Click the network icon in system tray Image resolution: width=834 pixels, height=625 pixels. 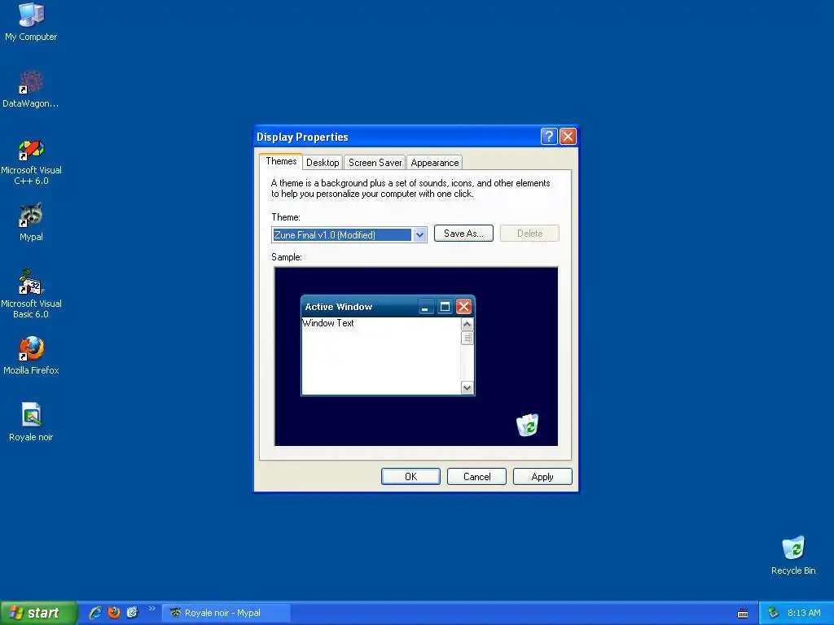click(x=773, y=613)
